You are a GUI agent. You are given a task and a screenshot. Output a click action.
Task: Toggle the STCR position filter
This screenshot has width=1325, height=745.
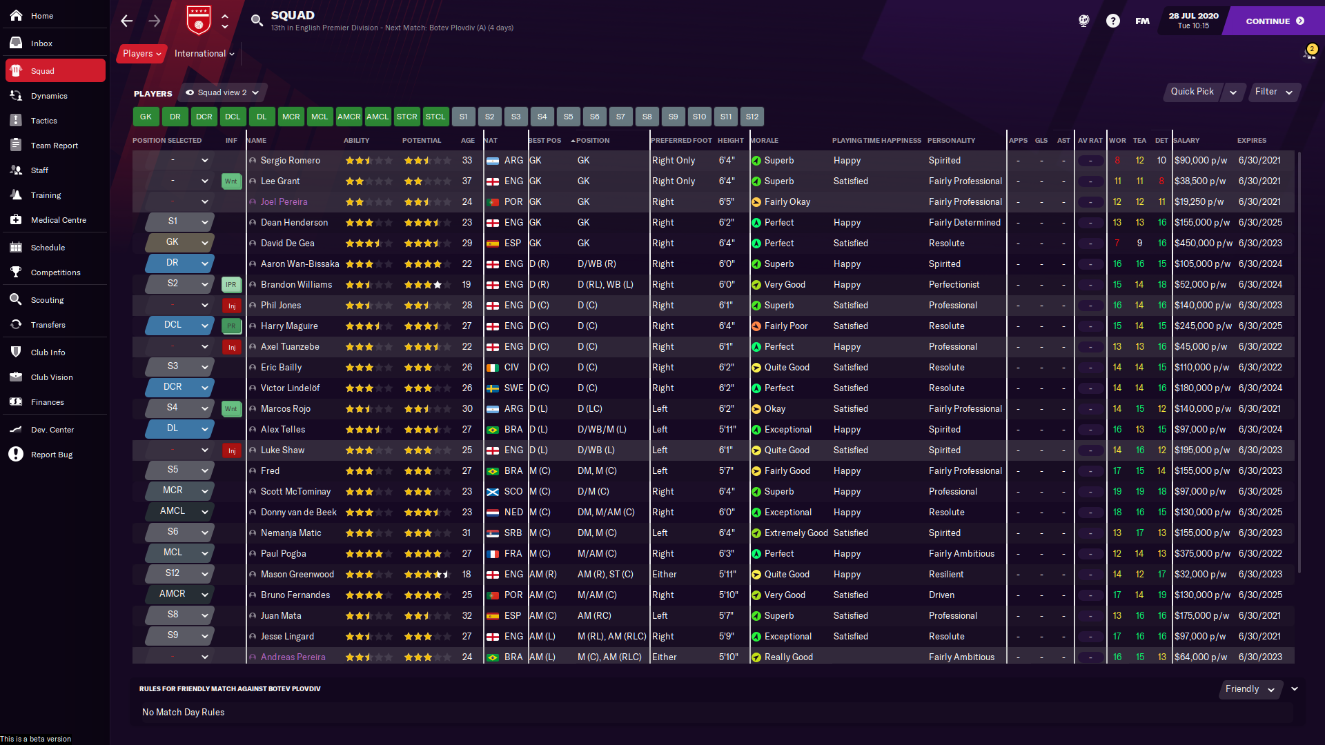[x=406, y=117]
